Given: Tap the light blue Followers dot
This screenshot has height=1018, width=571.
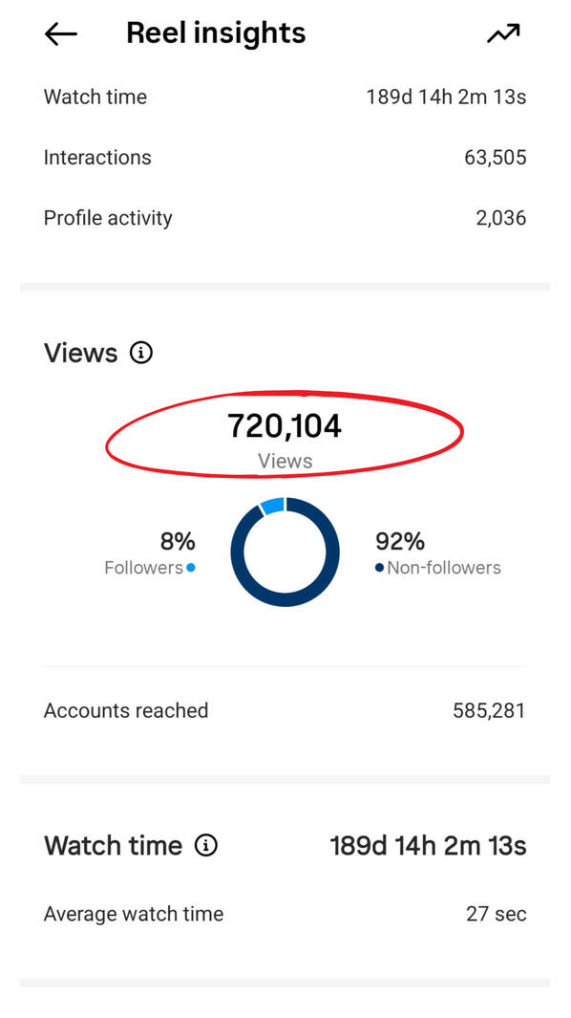Looking at the screenshot, I should pyautogui.click(x=191, y=568).
